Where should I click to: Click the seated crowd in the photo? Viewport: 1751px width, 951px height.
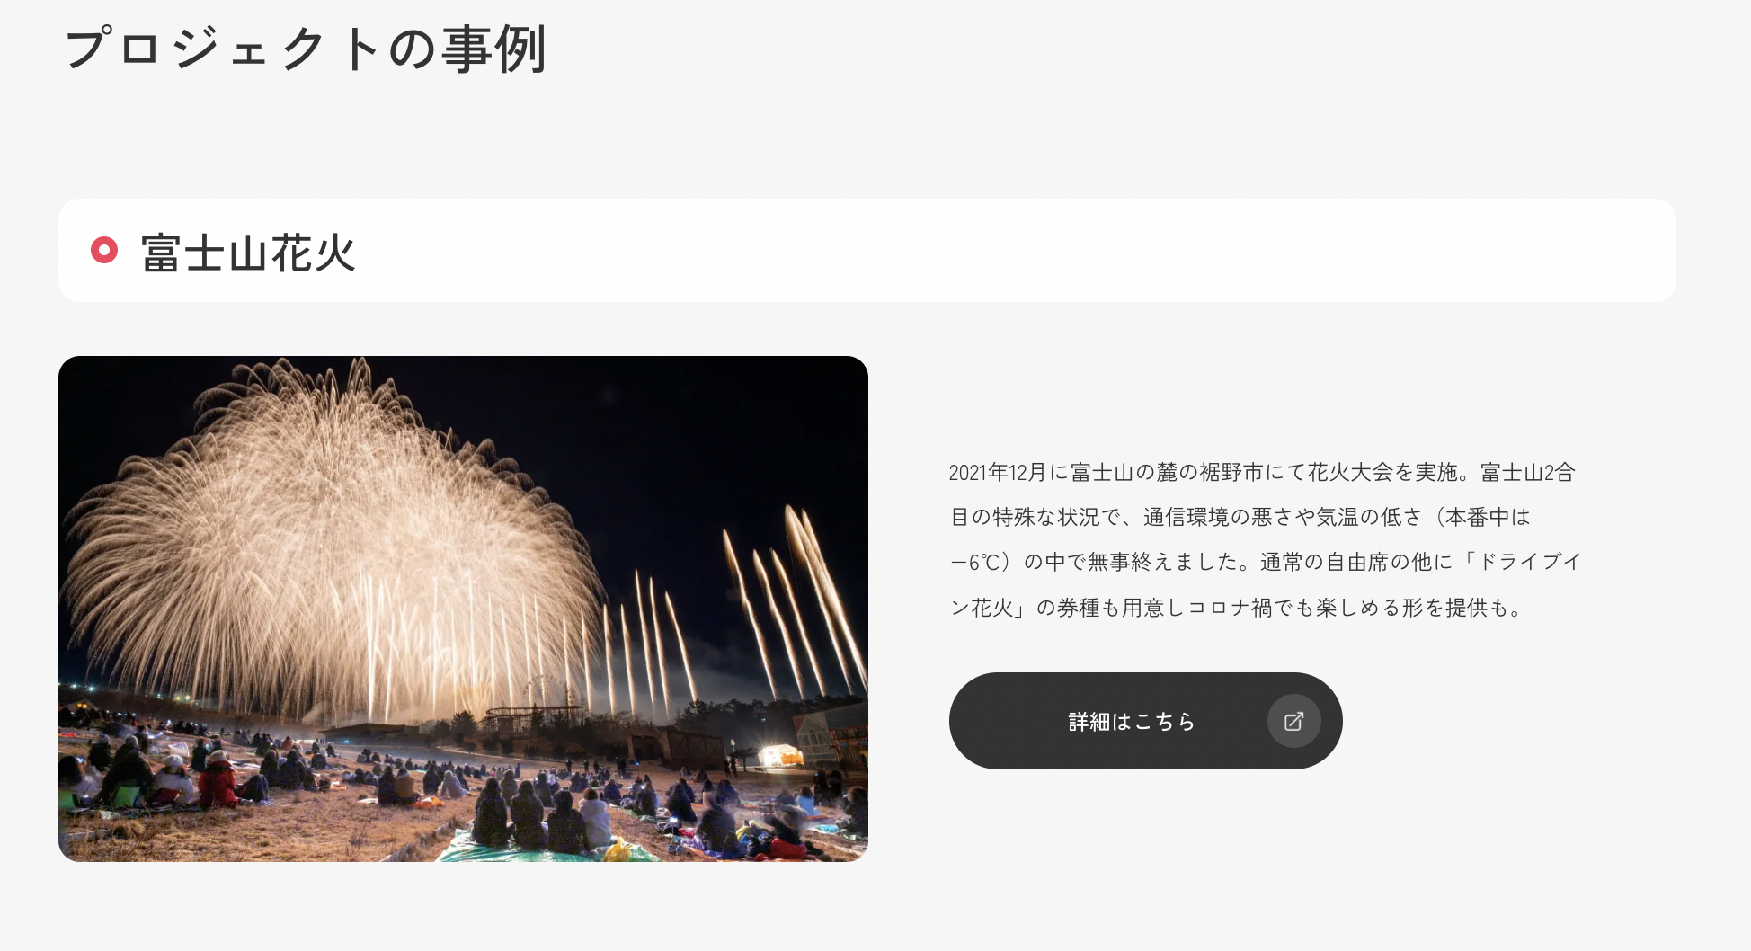449,791
